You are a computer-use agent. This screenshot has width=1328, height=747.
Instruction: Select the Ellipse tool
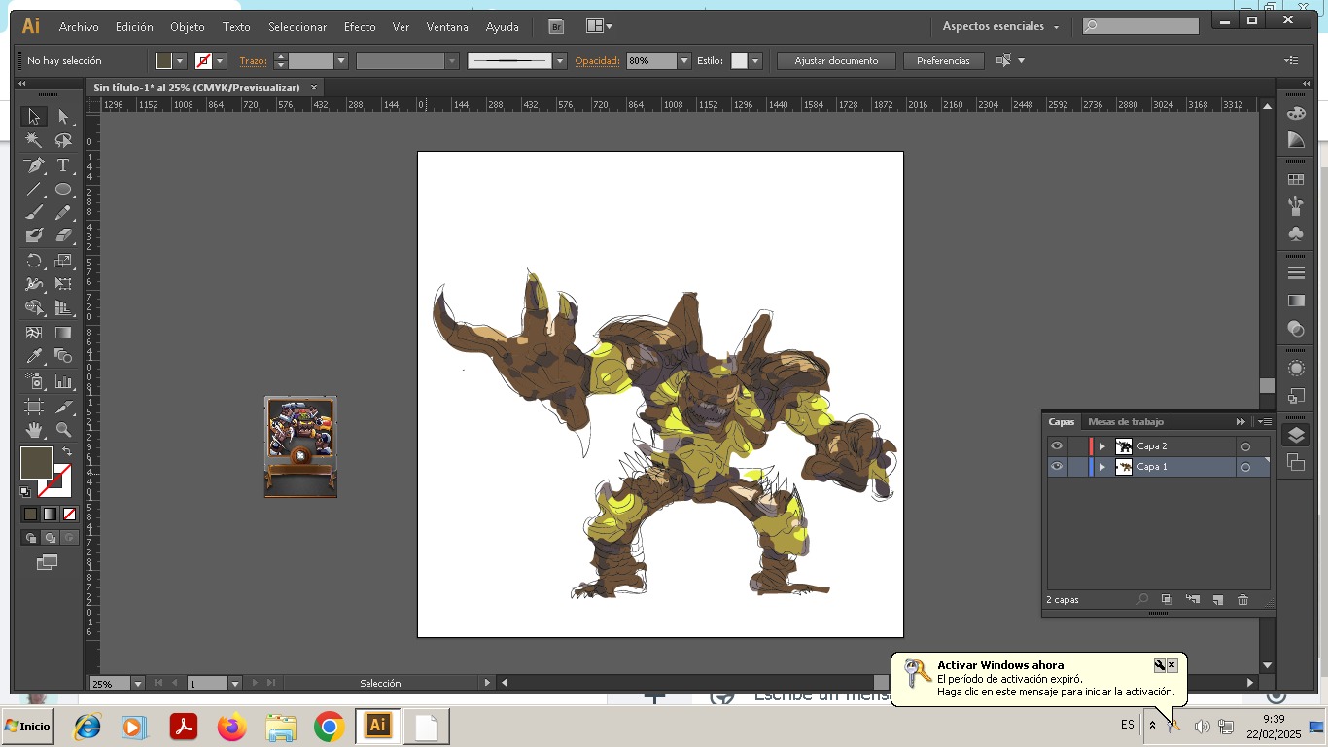[63, 189]
